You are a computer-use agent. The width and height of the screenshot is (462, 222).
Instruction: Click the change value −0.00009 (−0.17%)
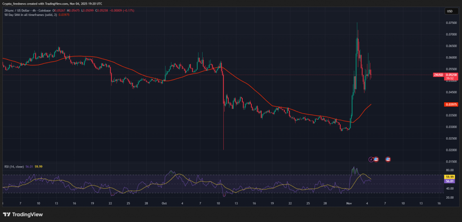click(x=122, y=11)
